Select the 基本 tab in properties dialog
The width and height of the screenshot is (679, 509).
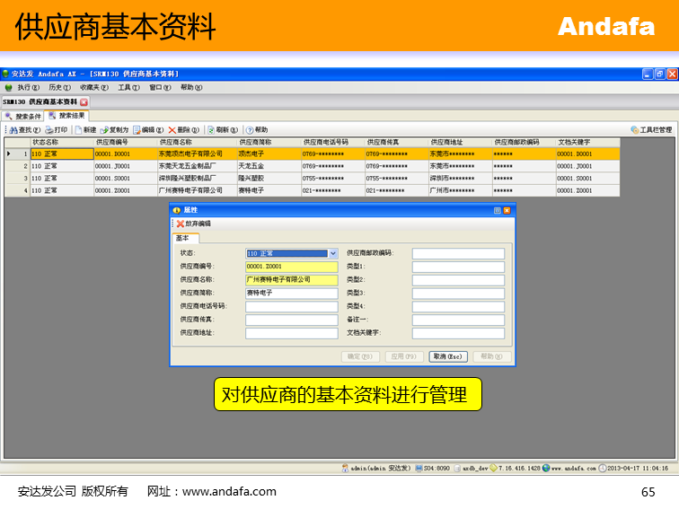click(x=183, y=238)
